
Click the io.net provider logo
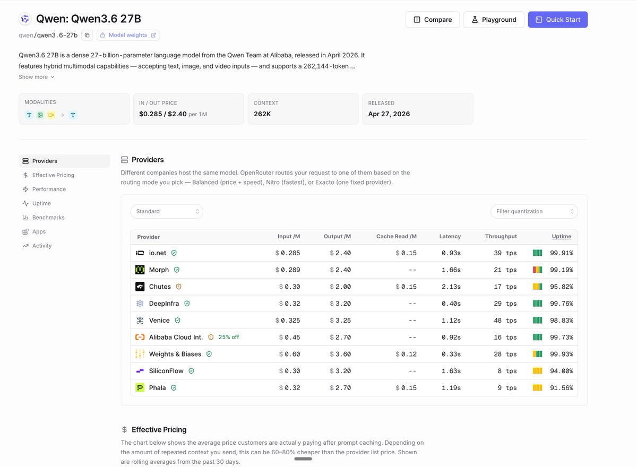(140, 253)
